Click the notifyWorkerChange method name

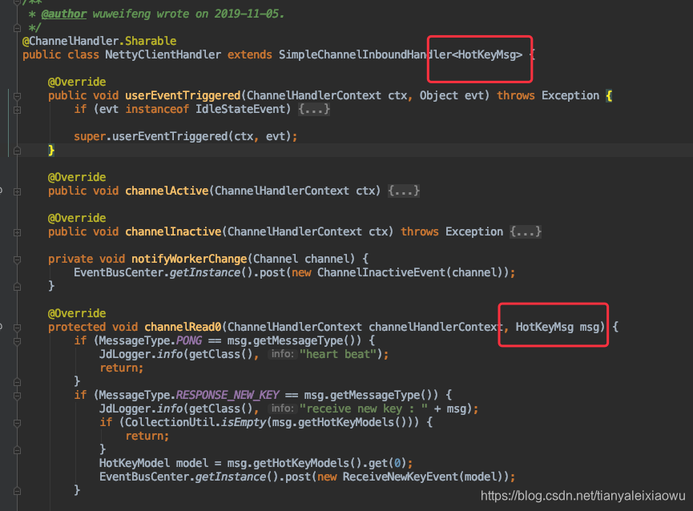[x=189, y=259]
